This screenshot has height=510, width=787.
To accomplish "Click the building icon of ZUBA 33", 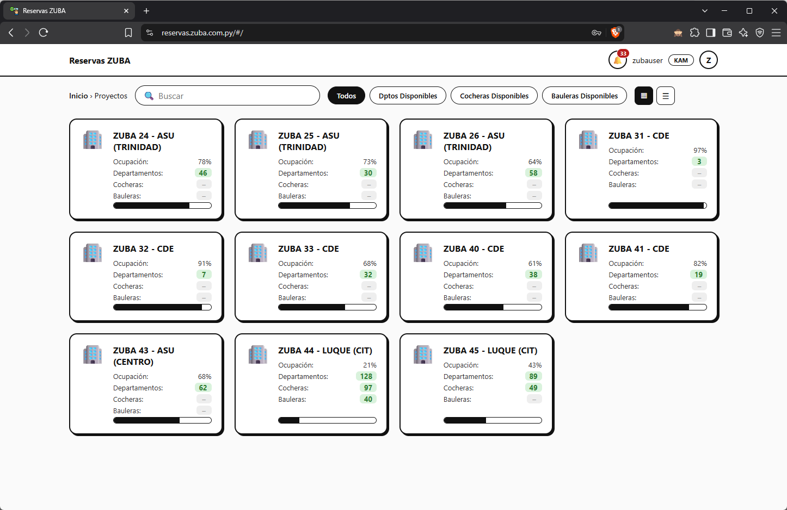I will 258,253.
